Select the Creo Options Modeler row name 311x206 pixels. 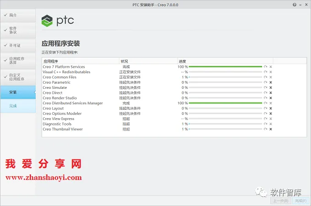[62, 114]
